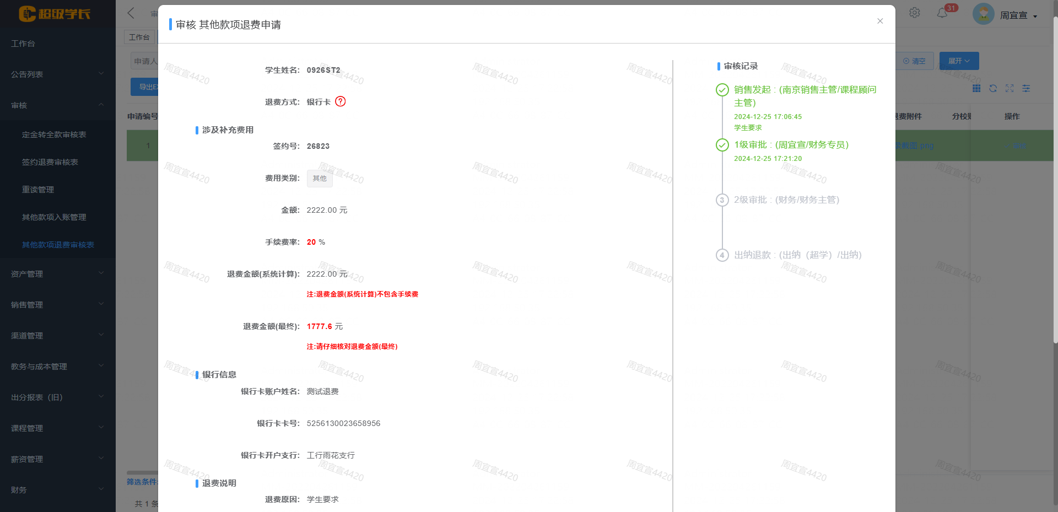
Task: Click the table refresh icon
Action: click(993, 88)
